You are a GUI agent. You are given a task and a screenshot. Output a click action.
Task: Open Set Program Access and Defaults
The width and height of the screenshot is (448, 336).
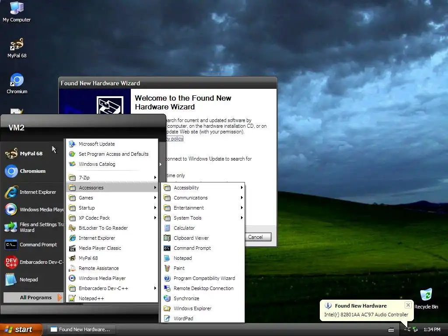pyautogui.click(x=112, y=154)
